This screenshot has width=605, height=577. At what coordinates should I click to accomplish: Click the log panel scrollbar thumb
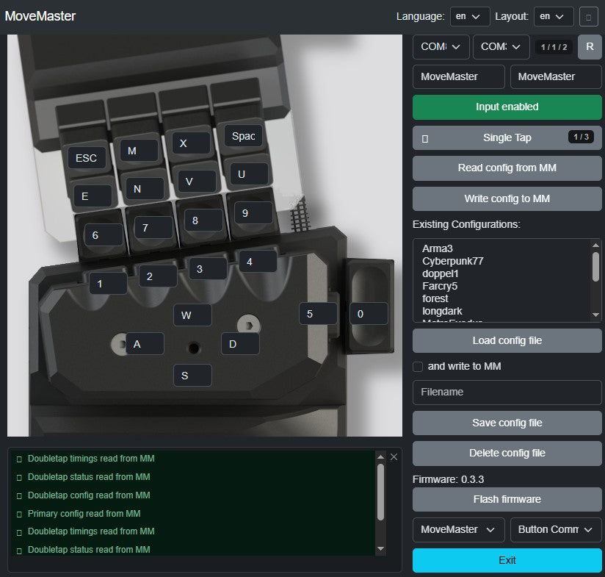click(380, 492)
